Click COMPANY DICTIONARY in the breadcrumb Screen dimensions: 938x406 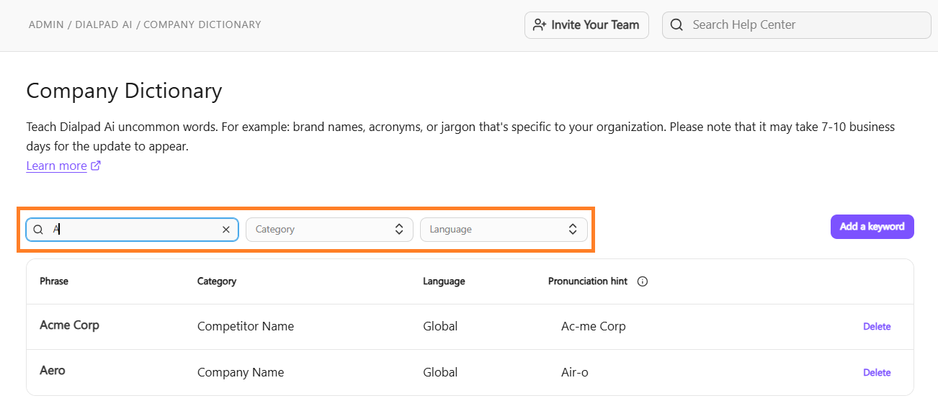pyautogui.click(x=202, y=24)
